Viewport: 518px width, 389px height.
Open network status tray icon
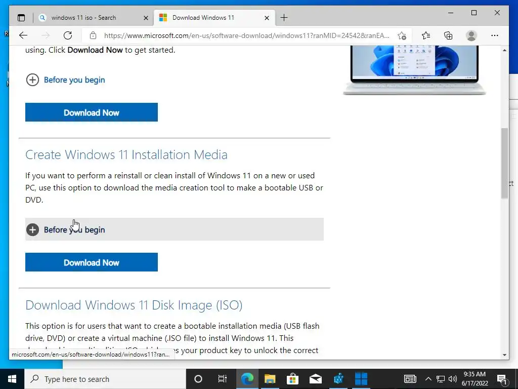click(x=441, y=379)
